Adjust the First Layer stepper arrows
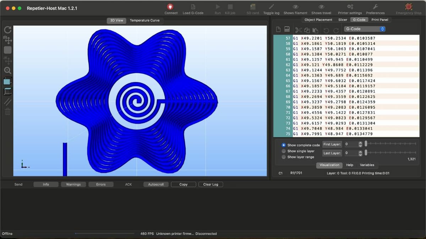The image size is (426, 239). pos(360,144)
